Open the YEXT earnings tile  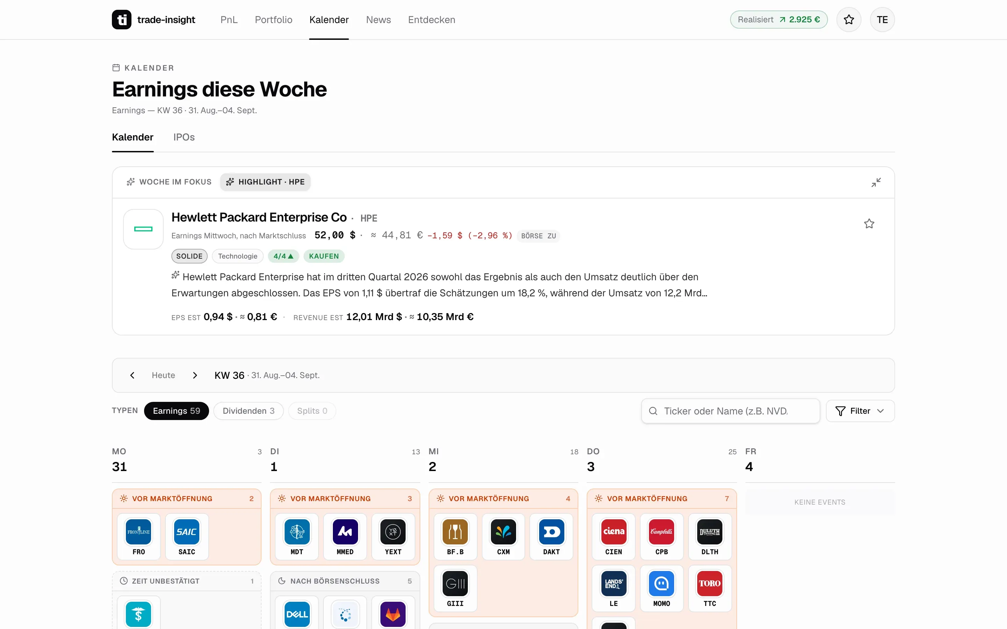tap(393, 537)
